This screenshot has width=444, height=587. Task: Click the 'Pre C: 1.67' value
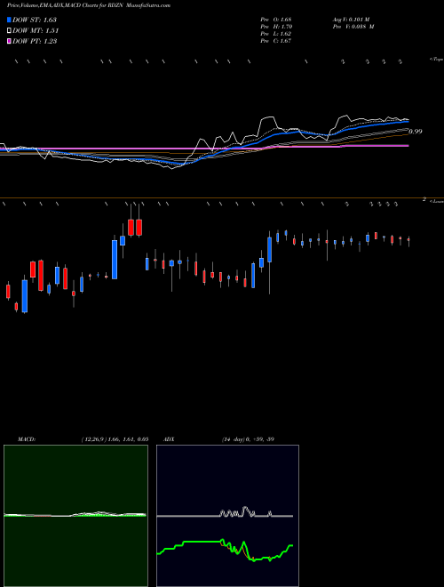click(x=276, y=41)
